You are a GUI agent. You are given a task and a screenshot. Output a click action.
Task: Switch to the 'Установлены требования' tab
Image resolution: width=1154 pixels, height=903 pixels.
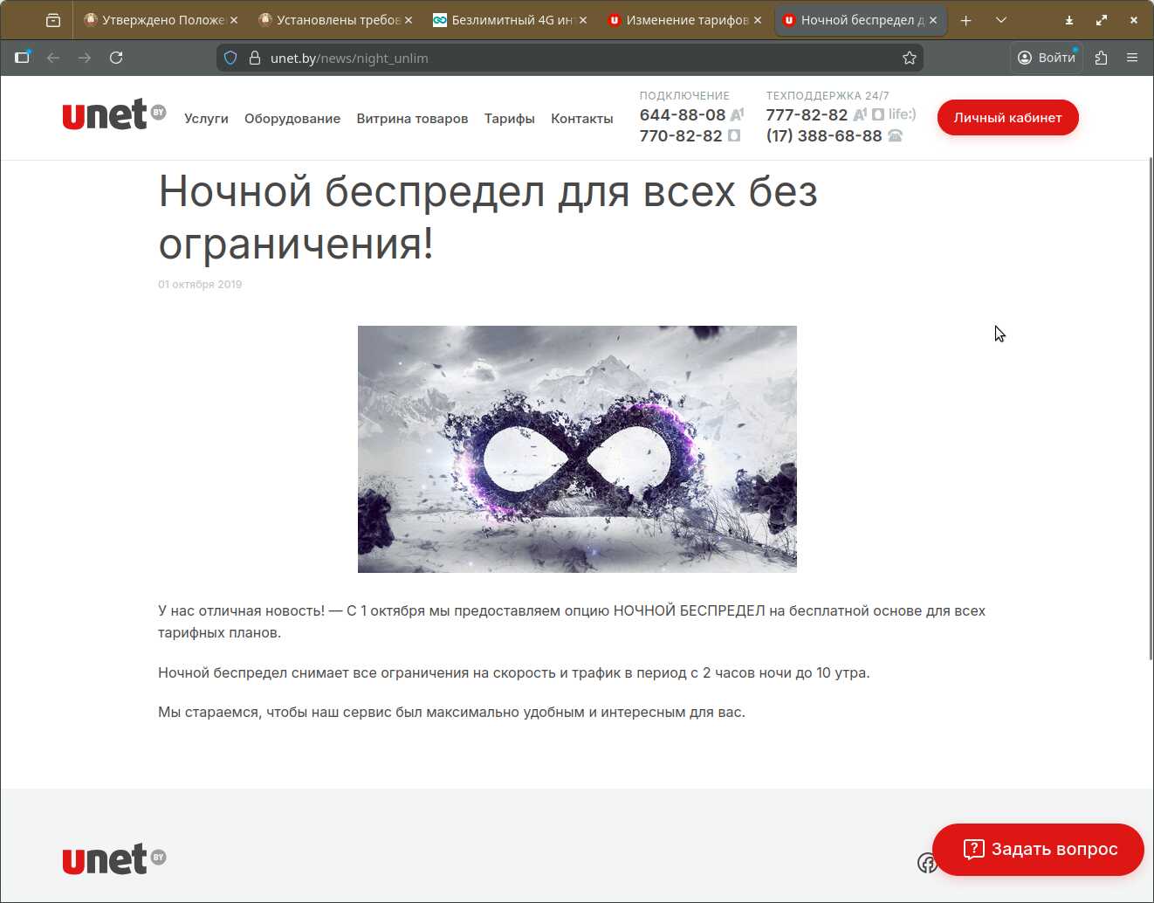[x=336, y=20]
